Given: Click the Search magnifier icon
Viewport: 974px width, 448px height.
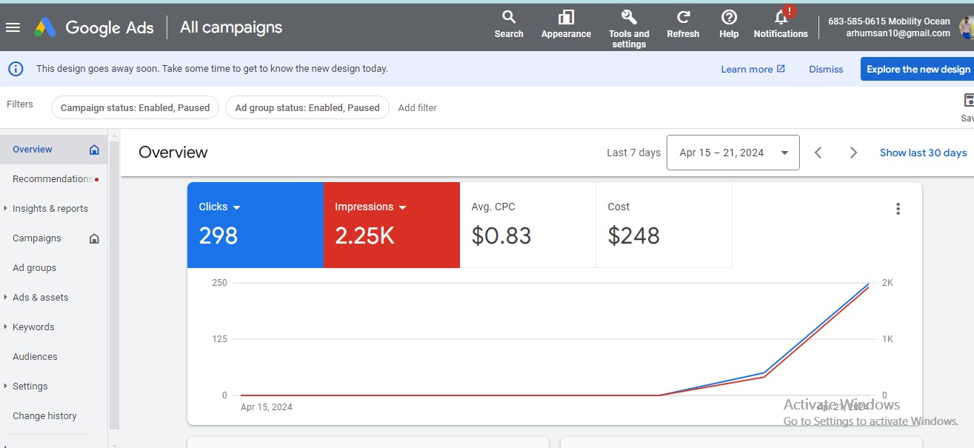Looking at the screenshot, I should click(509, 18).
